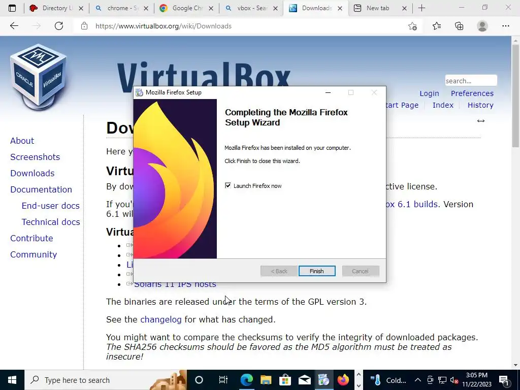This screenshot has width=520, height=390.
Task: Switch to the vbox search tab
Action: (x=247, y=8)
